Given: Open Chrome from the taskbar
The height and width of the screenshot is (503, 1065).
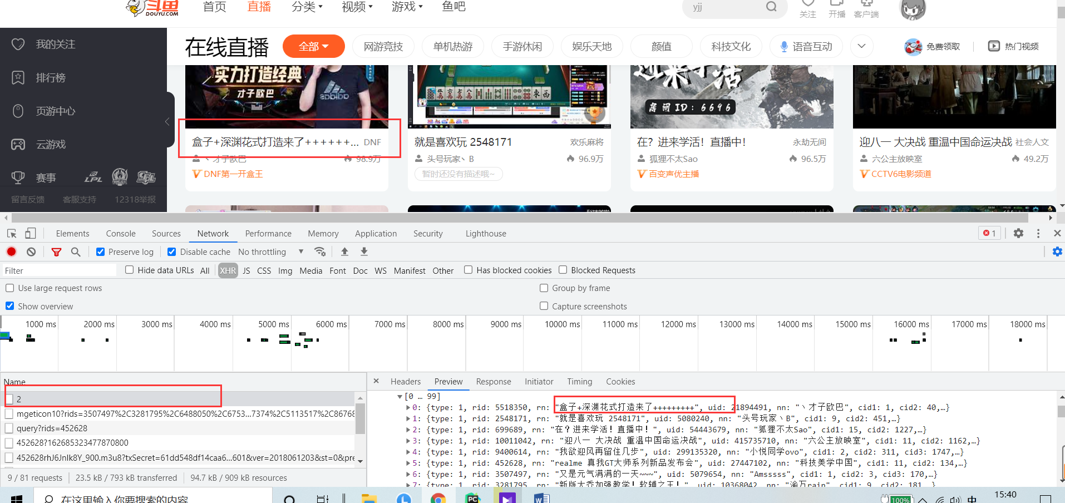Looking at the screenshot, I should coord(438,498).
